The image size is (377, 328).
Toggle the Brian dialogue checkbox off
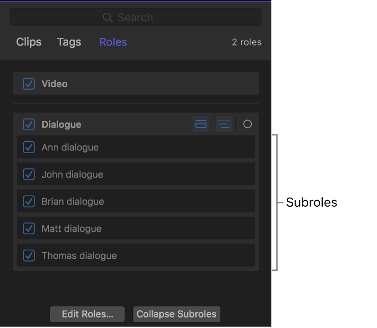tap(29, 201)
